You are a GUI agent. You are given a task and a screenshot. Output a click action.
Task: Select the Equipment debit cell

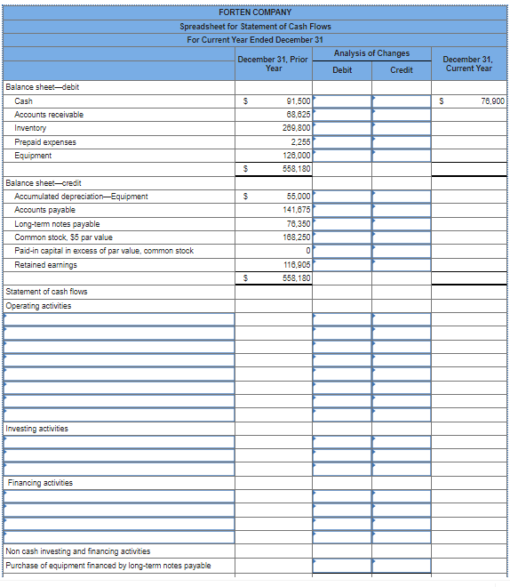[x=342, y=156]
